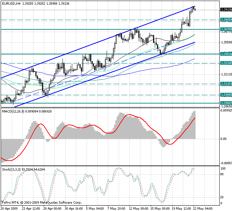232x211 pixels.
Task: Click the 12 May 08:00 time label
Action: pyautogui.click(x=139, y=209)
